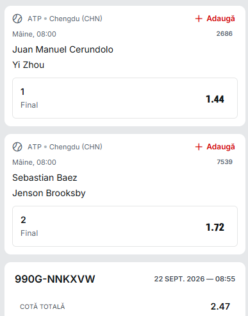Screen dimensions: 248x316
Task: Open Juan Manuel Cerundolo player name
Action: click(63, 49)
